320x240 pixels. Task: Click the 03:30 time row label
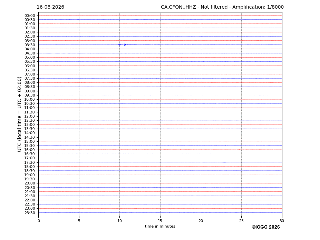[x=30, y=45]
